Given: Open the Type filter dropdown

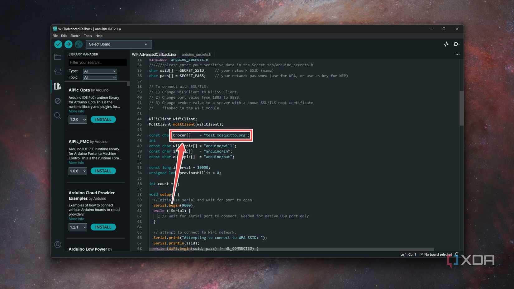Looking at the screenshot, I should [x=100, y=71].
